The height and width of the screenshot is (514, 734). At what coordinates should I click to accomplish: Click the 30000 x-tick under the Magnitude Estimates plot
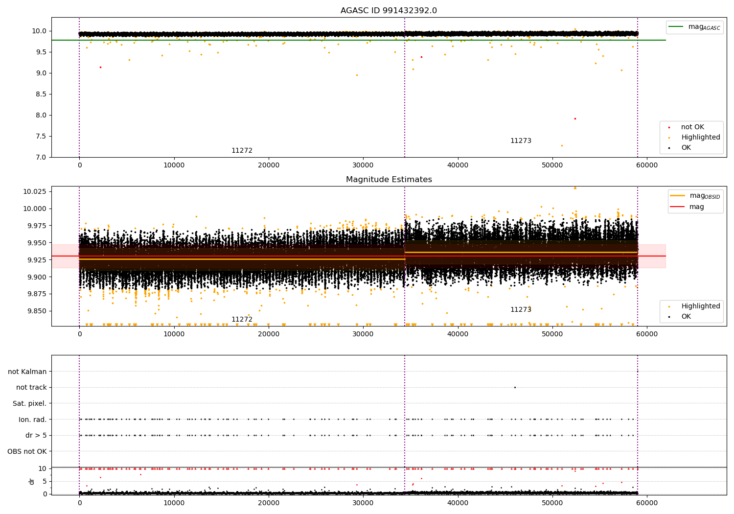(363, 334)
